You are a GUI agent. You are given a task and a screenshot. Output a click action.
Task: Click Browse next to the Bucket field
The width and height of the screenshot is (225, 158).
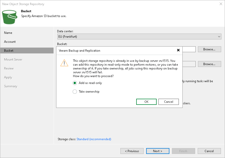209,49
